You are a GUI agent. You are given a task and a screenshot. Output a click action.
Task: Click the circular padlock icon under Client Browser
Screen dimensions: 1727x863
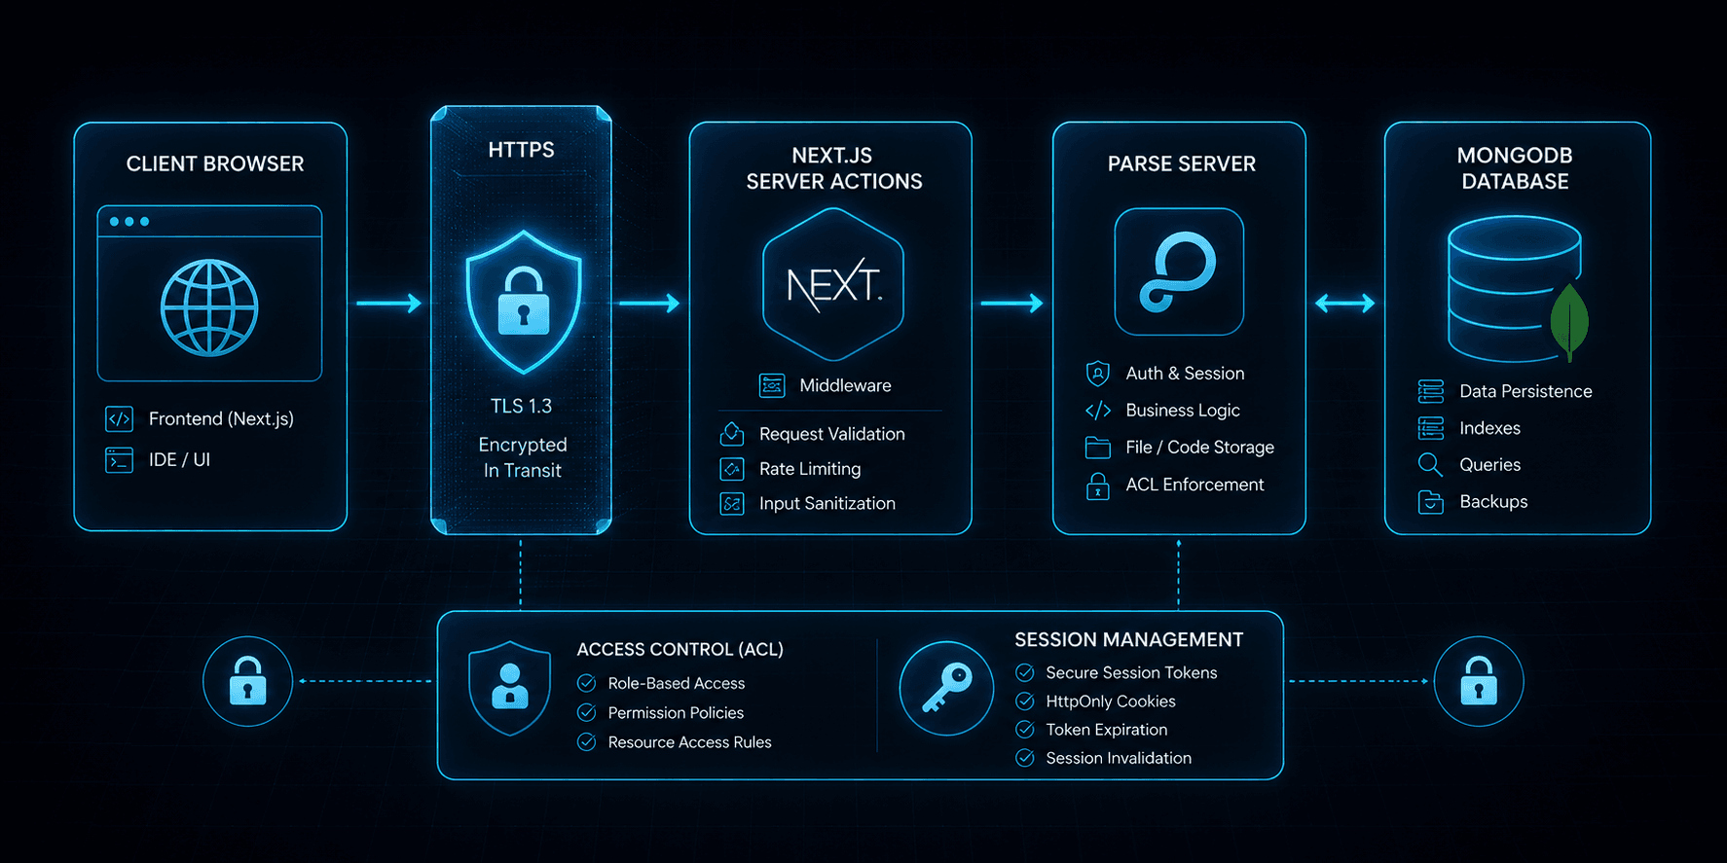point(247,681)
